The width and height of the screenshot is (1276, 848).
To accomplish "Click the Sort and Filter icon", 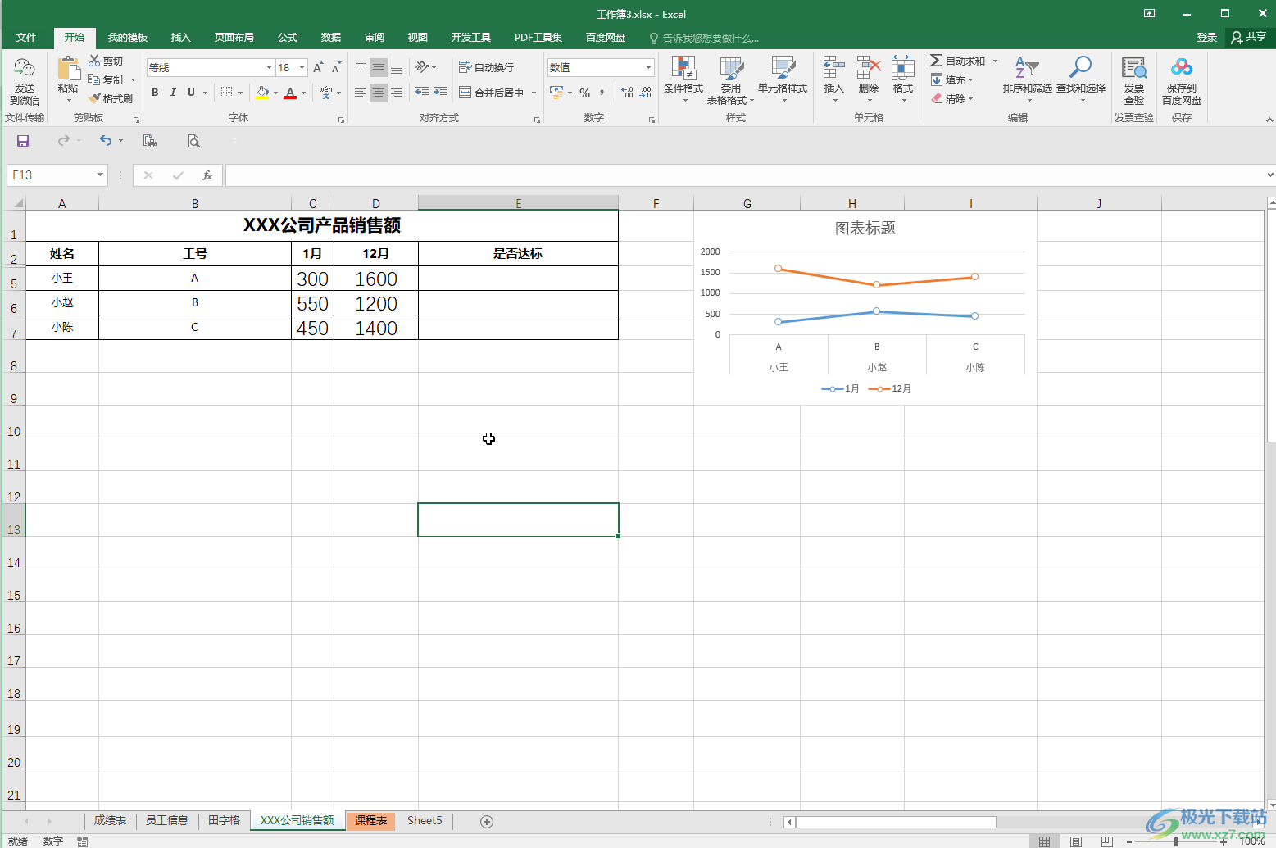I will click(1026, 68).
